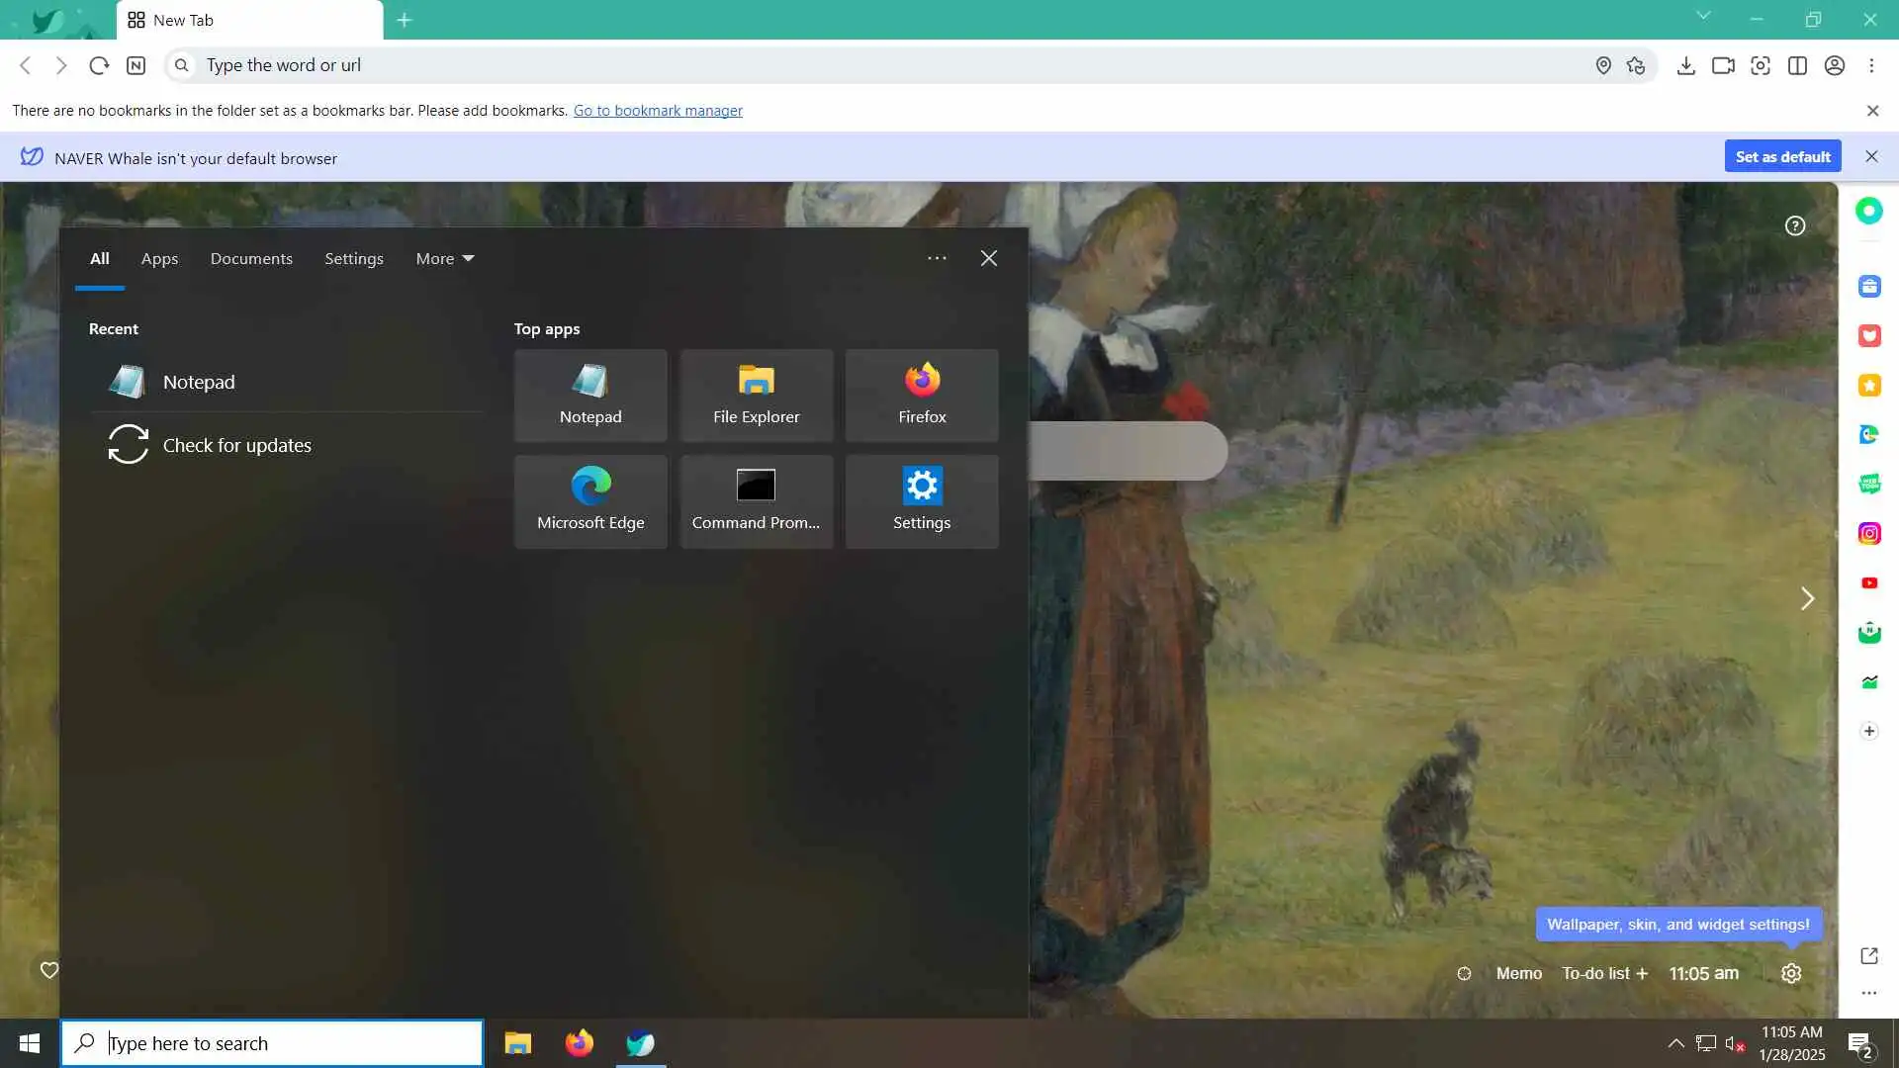This screenshot has height=1068, width=1899.
Task: Toggle the split view sidebar icon
Action: [1797, 65]
